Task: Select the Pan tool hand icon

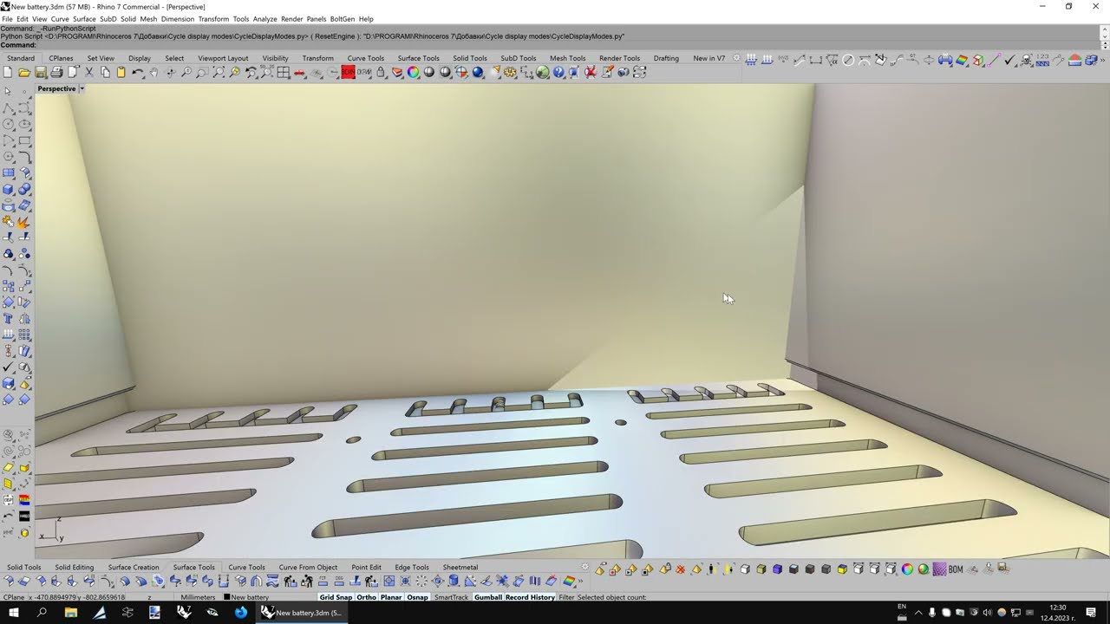Action: click(153, 73)
